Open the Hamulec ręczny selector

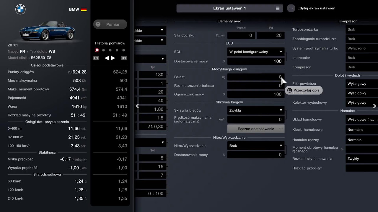(x=362, y=140)
